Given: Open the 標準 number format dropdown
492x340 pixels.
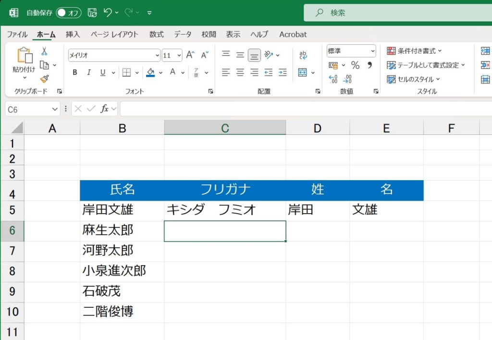Looking at the screenshot, I should pyautogui.click(x=374, y=51).
